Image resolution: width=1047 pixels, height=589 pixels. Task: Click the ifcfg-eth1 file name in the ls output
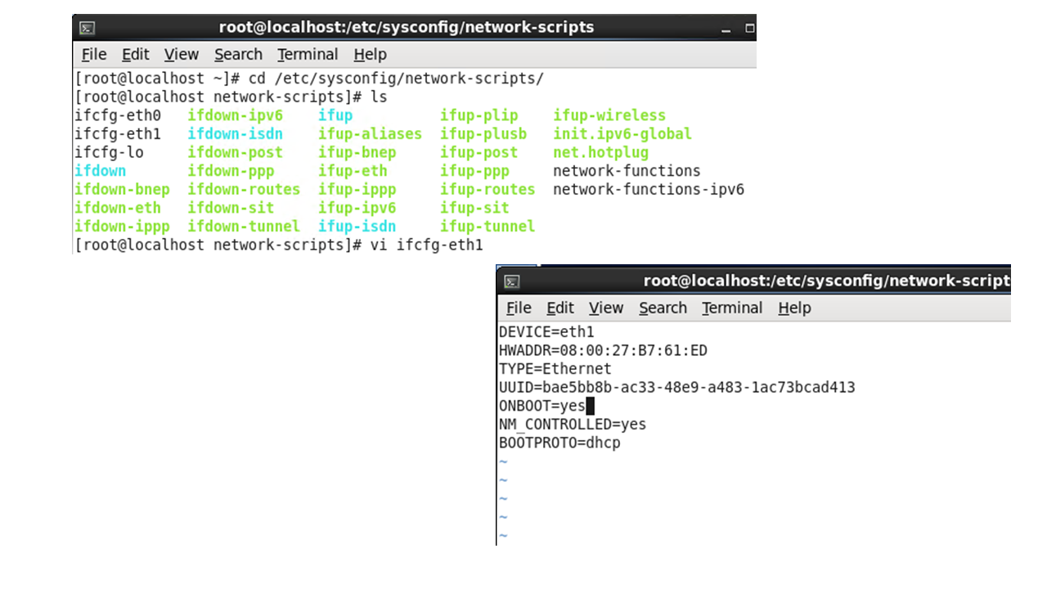click(x=118, y=134)
